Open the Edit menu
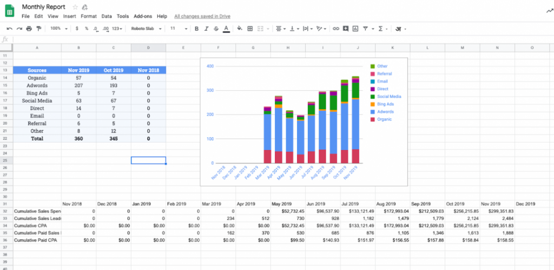 click(38, 16)
